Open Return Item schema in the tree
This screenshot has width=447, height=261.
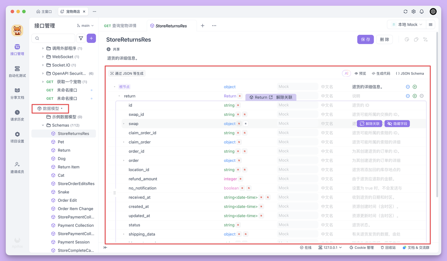coord(68,167)
